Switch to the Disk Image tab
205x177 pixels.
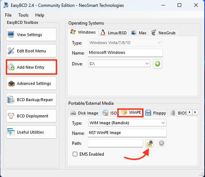(x=84, y=113)
